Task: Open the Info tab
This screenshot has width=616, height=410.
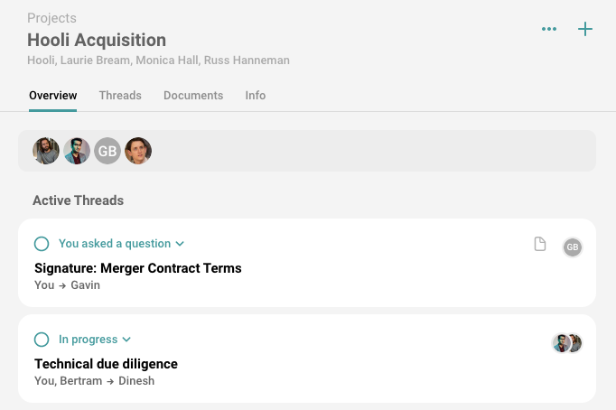Action: pyautogui.click(x=256, y=96)
